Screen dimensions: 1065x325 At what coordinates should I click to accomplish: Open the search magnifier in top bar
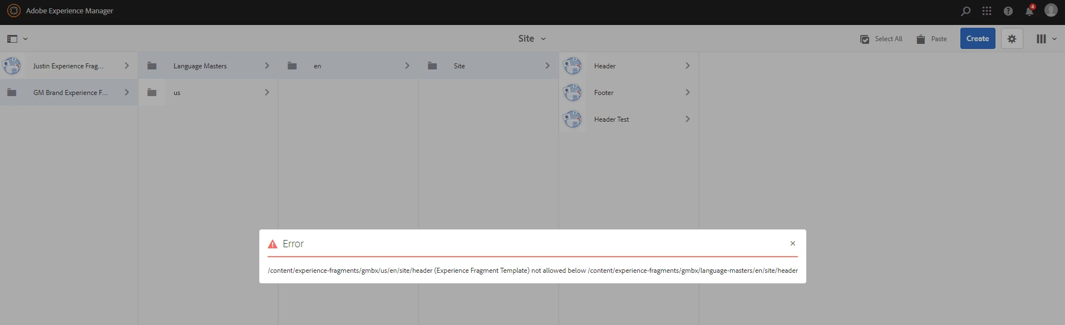tap(965, 11)
